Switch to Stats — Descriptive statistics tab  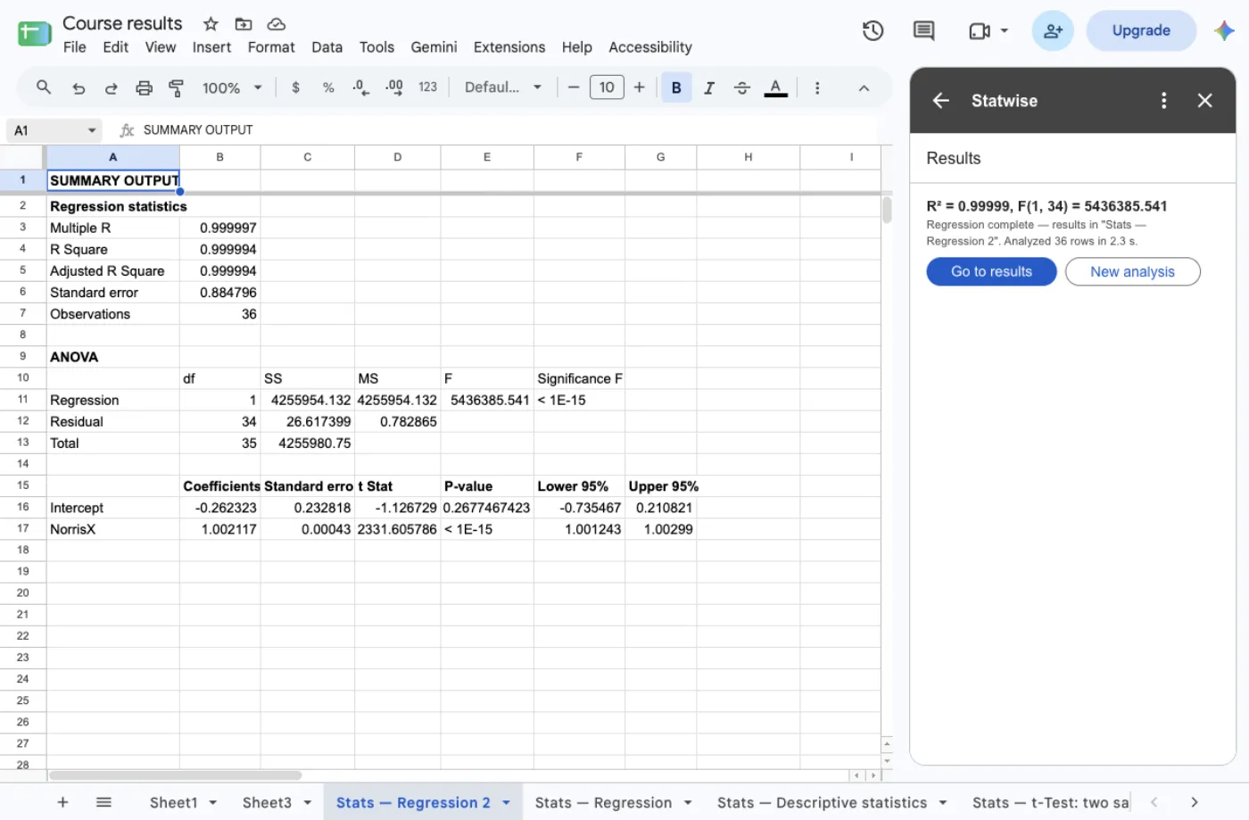(x=822, y=802)
